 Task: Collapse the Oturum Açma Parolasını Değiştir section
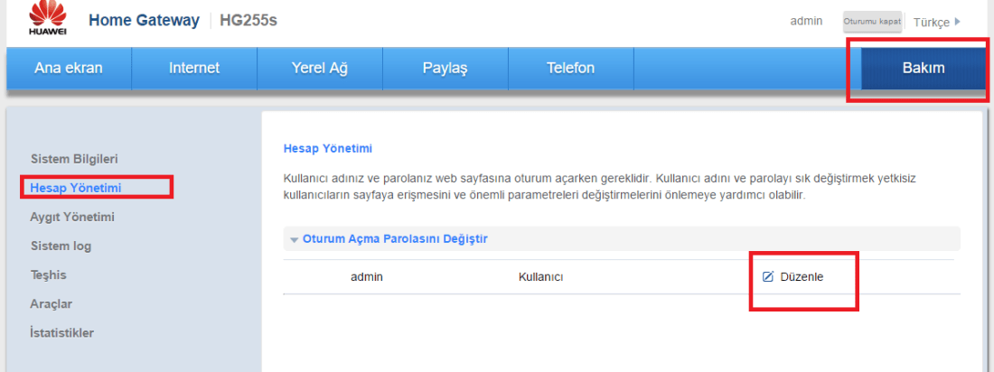[295, 239]
